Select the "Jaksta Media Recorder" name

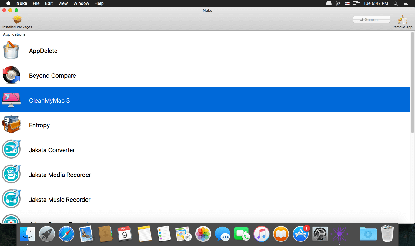point(60,175)
